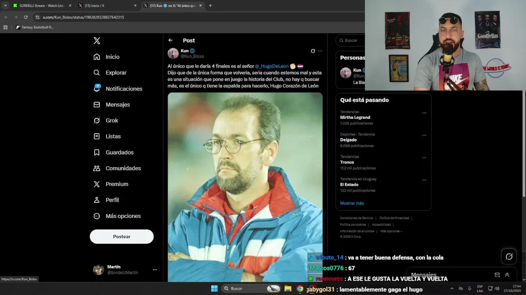Open Grok from sidebar
Viewport: 526px width, 295px height.
click(x=106, y=120)
